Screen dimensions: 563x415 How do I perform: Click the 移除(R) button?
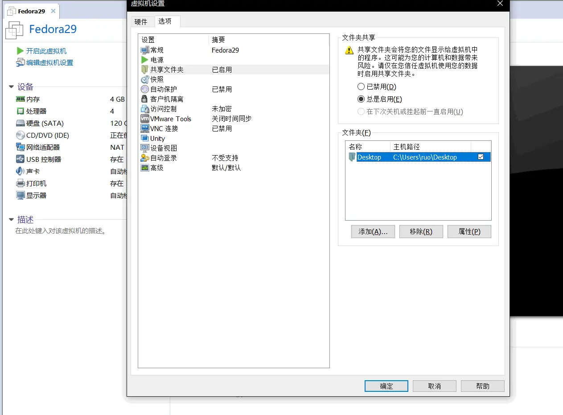[x=421, y=231]
